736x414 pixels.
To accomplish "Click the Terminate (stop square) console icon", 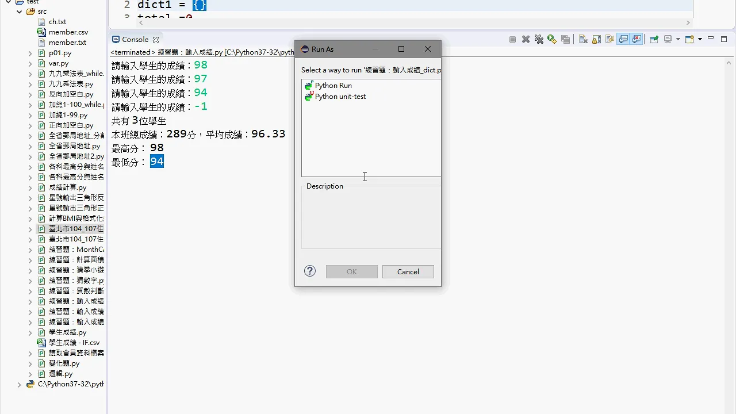I will [512, 40].
